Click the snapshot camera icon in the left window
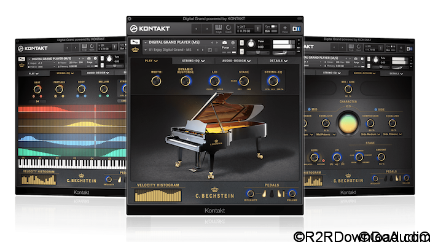The width and height of the screenshot is (430, 242). point(89,58)
